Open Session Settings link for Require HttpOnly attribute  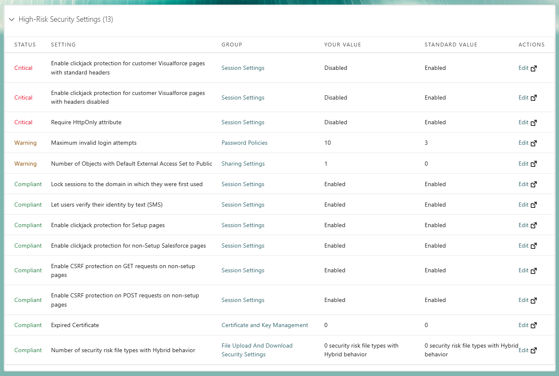pos(243,122)
